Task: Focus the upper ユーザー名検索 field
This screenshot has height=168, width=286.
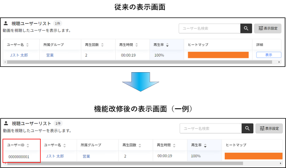Action: coord(210,29)
